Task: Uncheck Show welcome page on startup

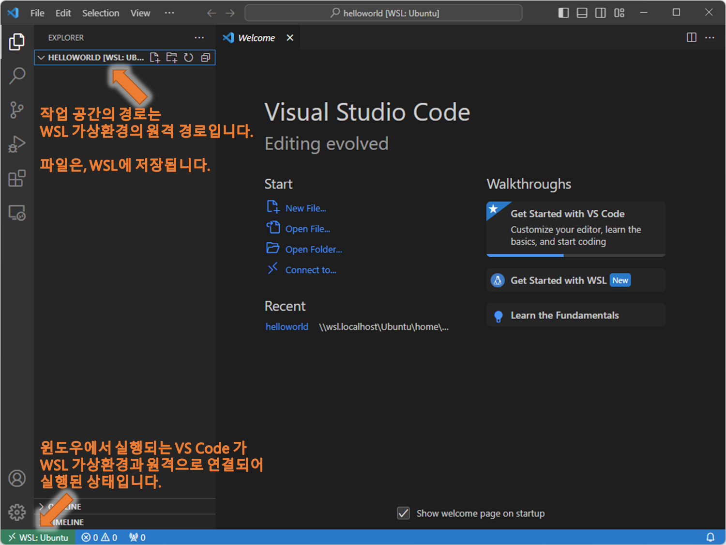Action: click(403, 513)
